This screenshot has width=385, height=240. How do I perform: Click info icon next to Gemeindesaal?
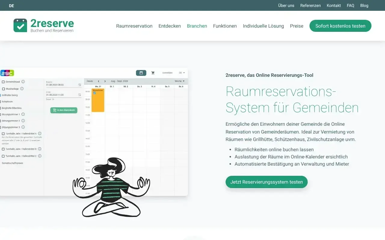click(23, 82)
